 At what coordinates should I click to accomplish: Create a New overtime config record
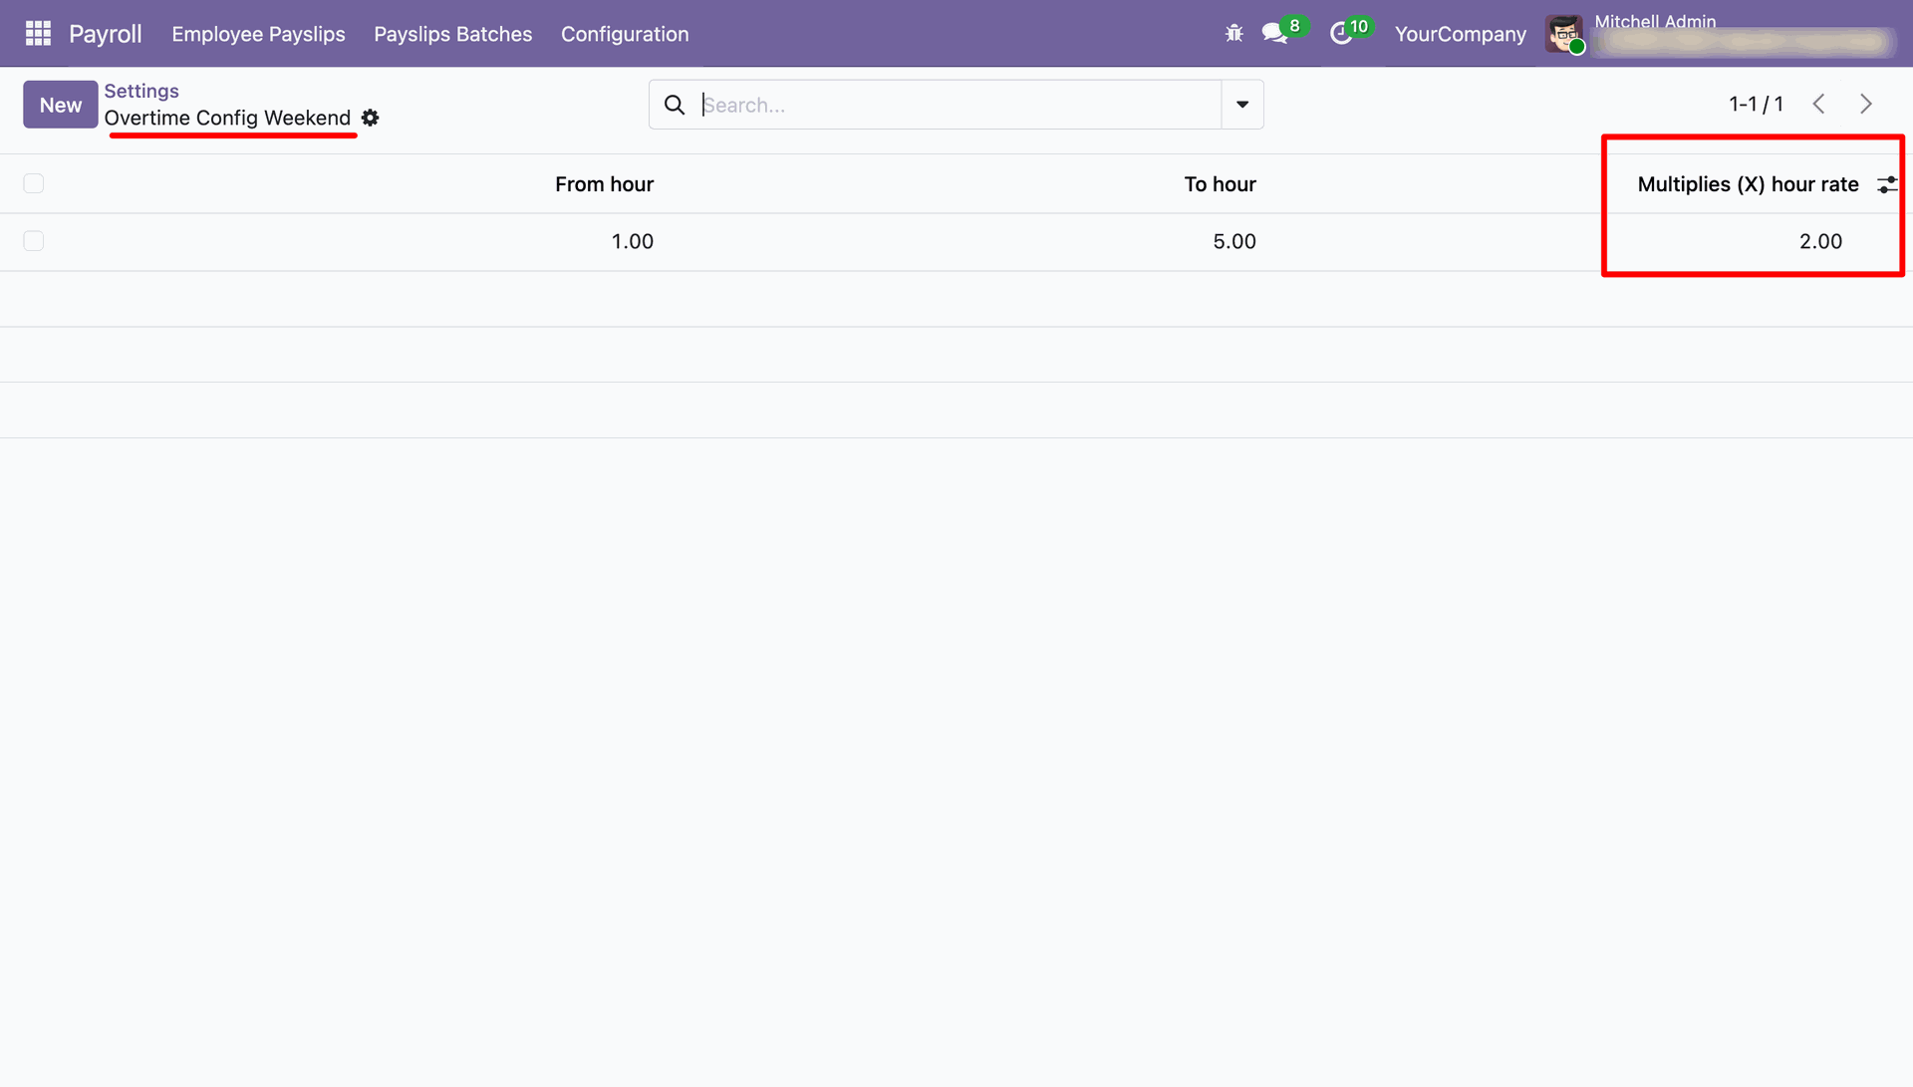click(x=60, y=105)
